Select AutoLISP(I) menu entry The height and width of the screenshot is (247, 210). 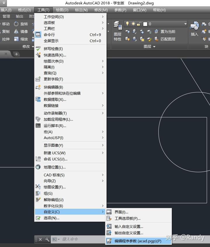click(70, 138)
